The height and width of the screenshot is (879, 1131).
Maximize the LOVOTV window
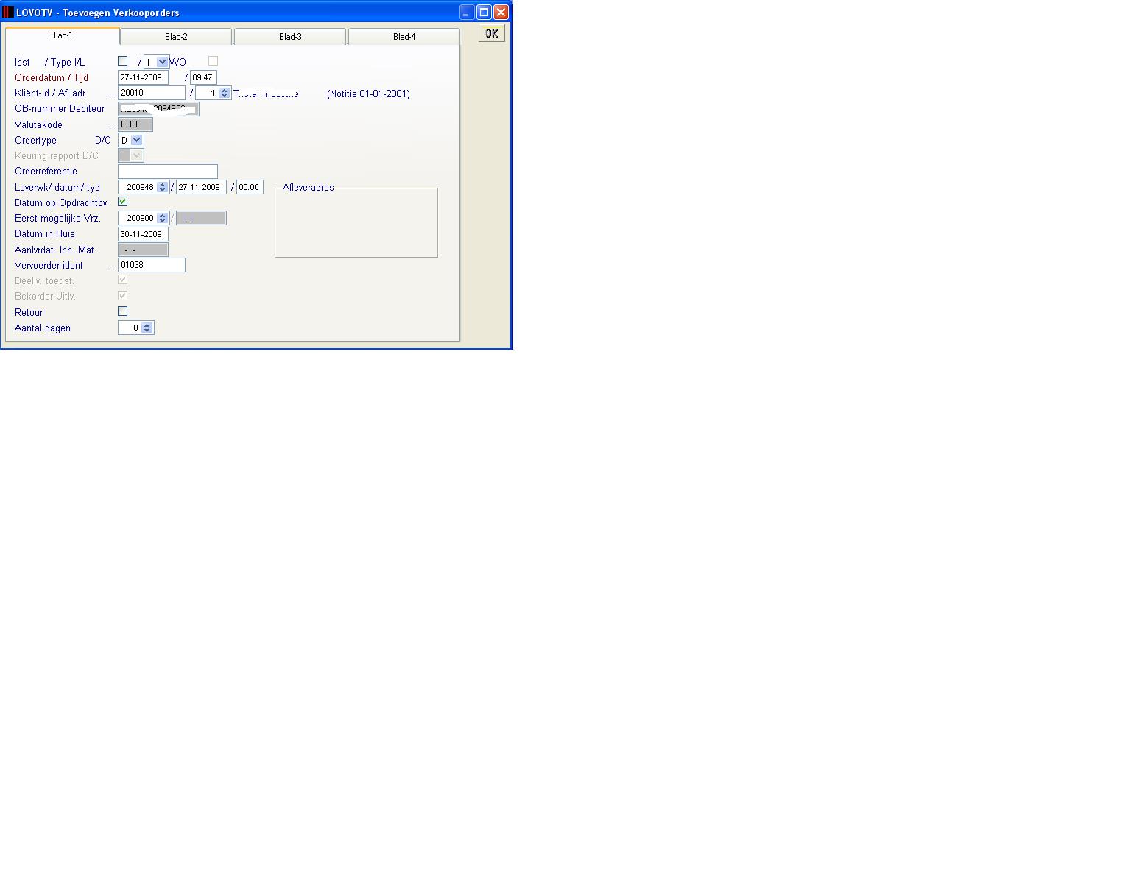pyautogui.click(x=484, y=12)
